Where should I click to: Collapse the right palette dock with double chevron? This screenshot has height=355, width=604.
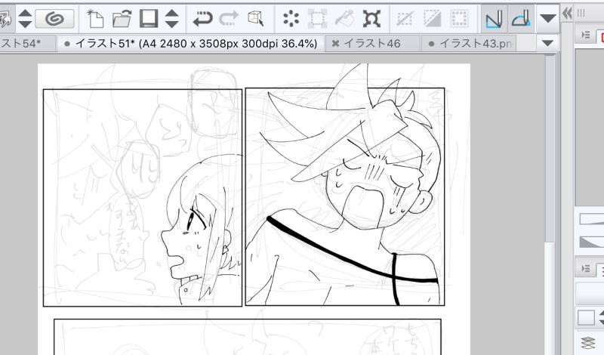tap(567, 14)
